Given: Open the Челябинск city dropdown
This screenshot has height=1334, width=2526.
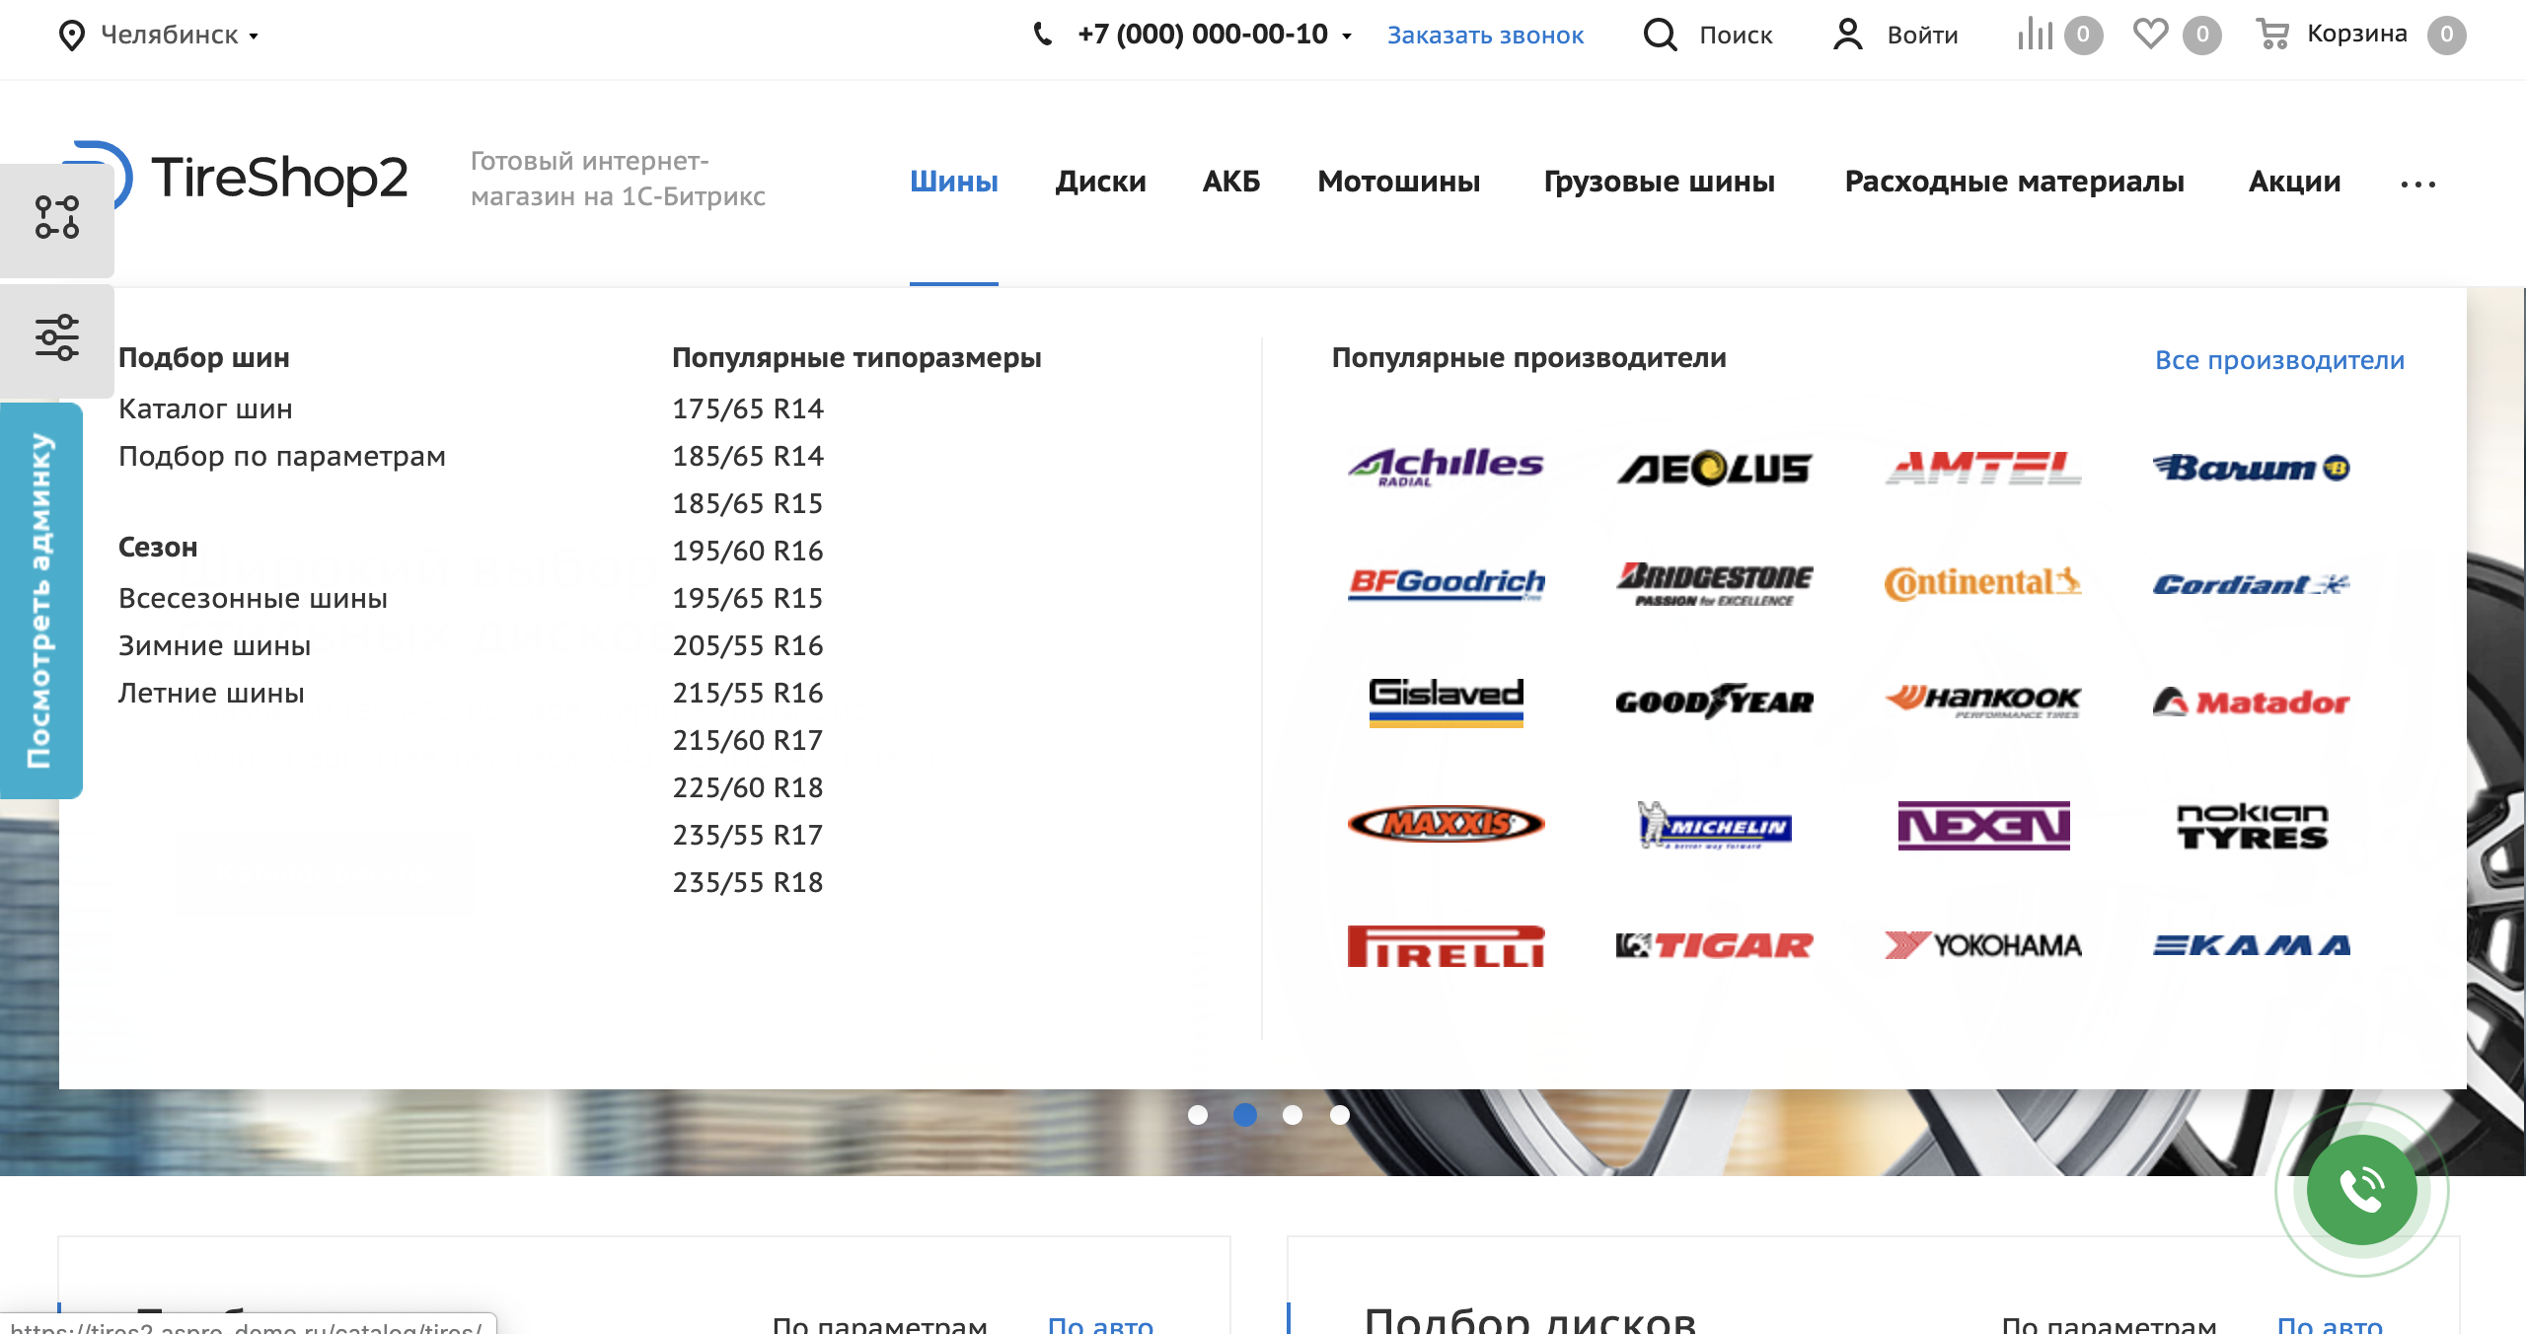Looking at the screenshot, I should pos(180,36).
